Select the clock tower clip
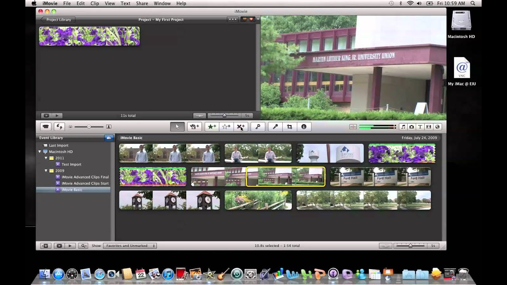This screenshot has height=285, width=507. coord(170,200)
